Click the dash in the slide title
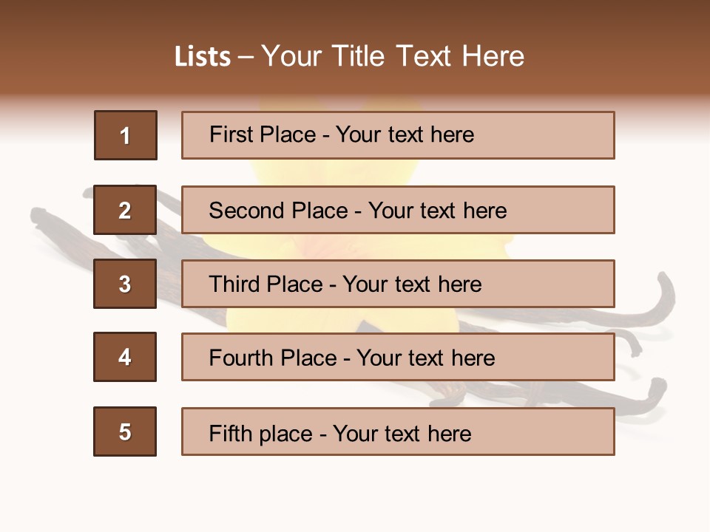The width and height of the screenshot is (710, 532). click(246, 57)
